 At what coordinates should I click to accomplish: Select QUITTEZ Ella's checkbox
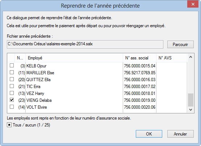click(12, 79)
